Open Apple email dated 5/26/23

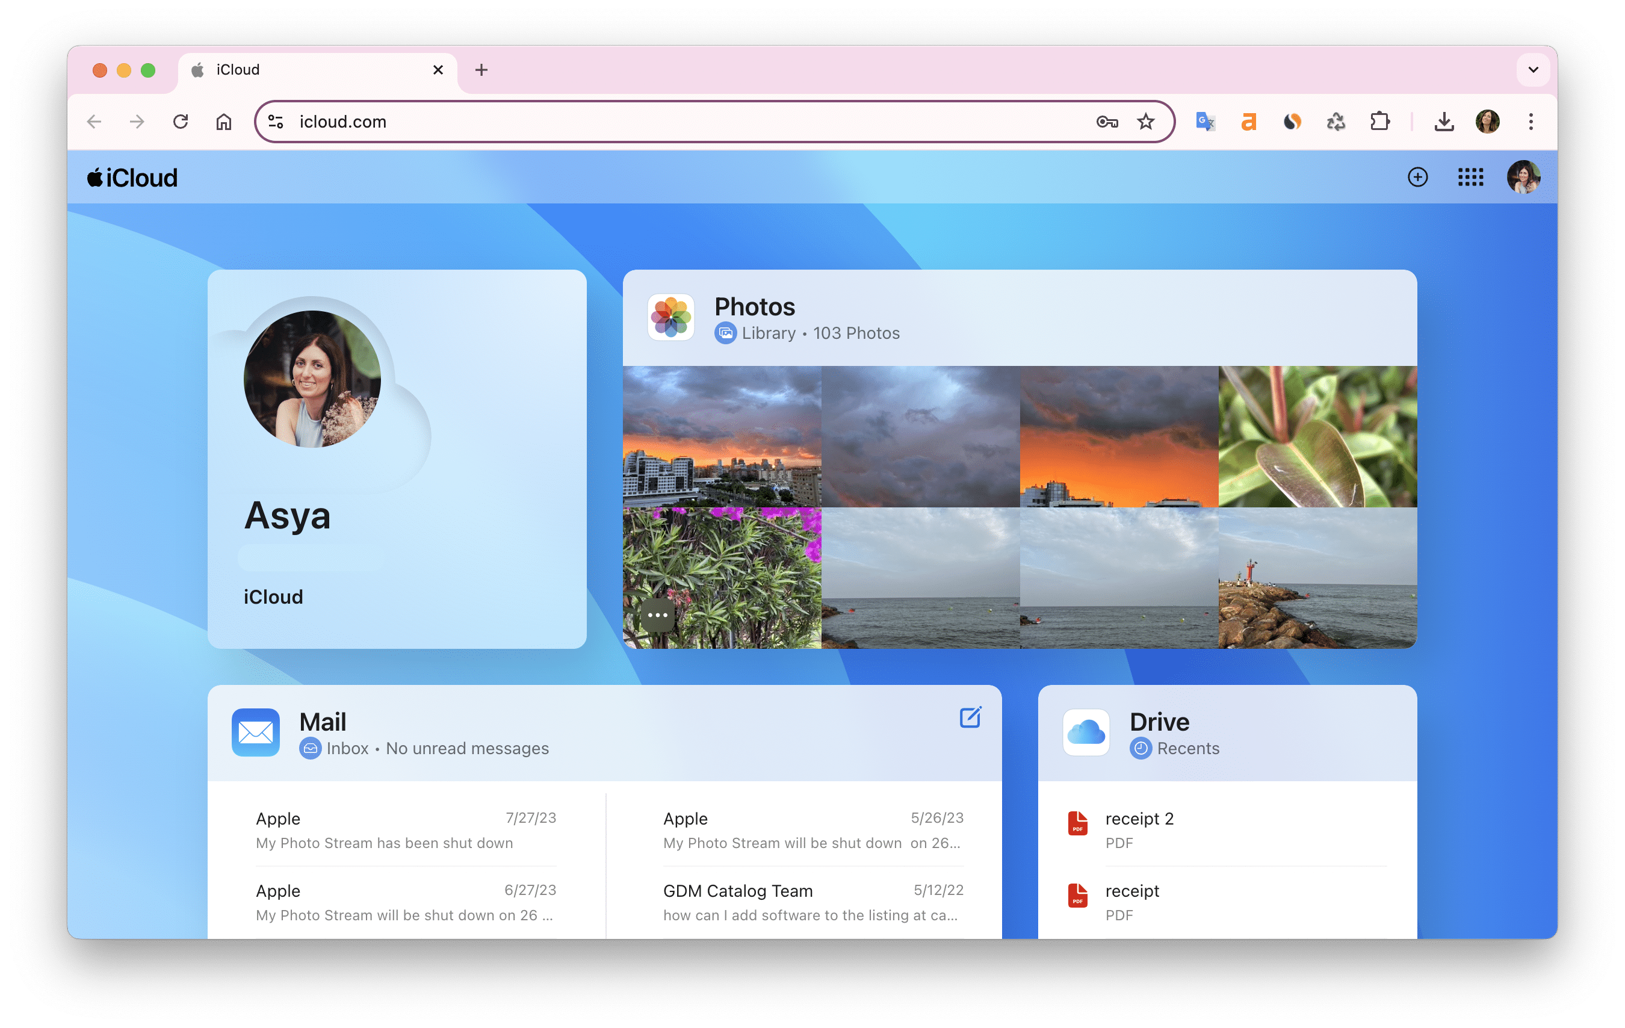tap(813, 830)
